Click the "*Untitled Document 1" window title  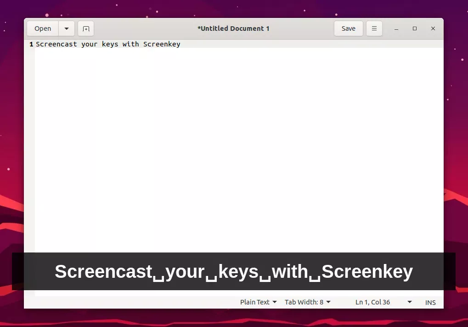[x=233, y=29]
